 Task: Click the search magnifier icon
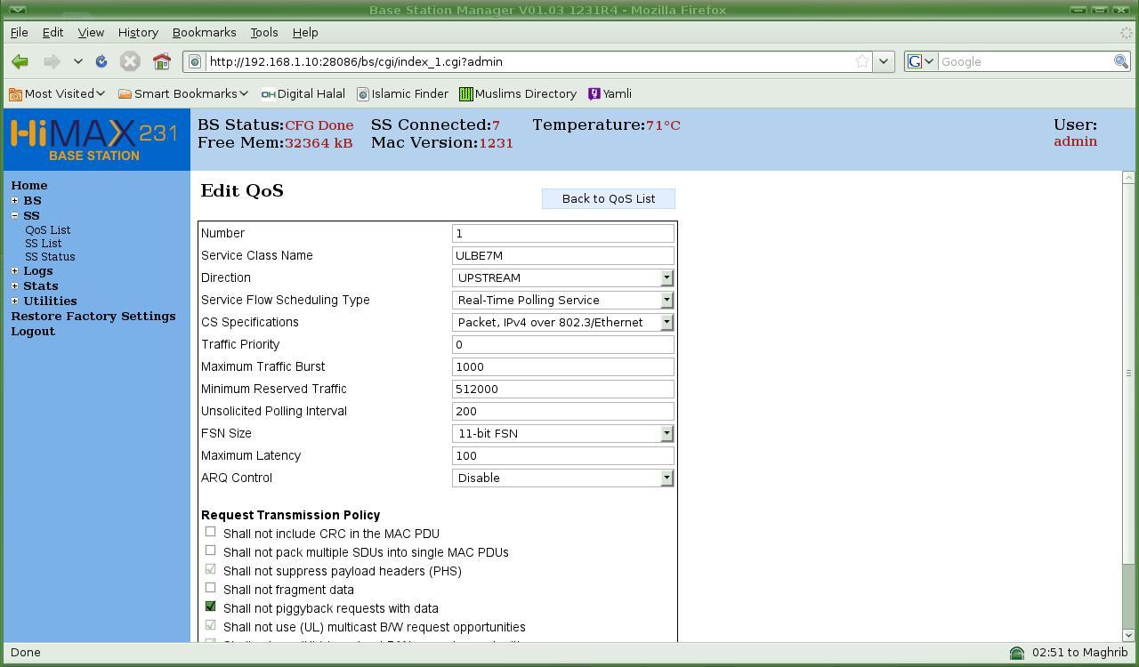(x=1120, y=61)
